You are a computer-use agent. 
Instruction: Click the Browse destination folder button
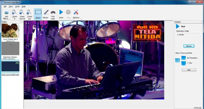click(189, 46)
